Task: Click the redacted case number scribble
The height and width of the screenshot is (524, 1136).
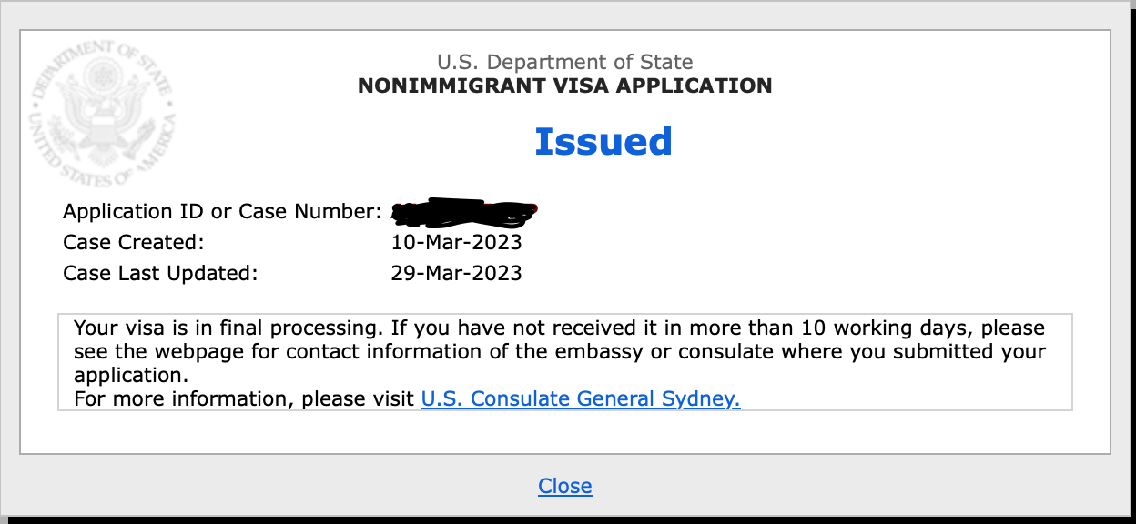Action: coord(464,212)
